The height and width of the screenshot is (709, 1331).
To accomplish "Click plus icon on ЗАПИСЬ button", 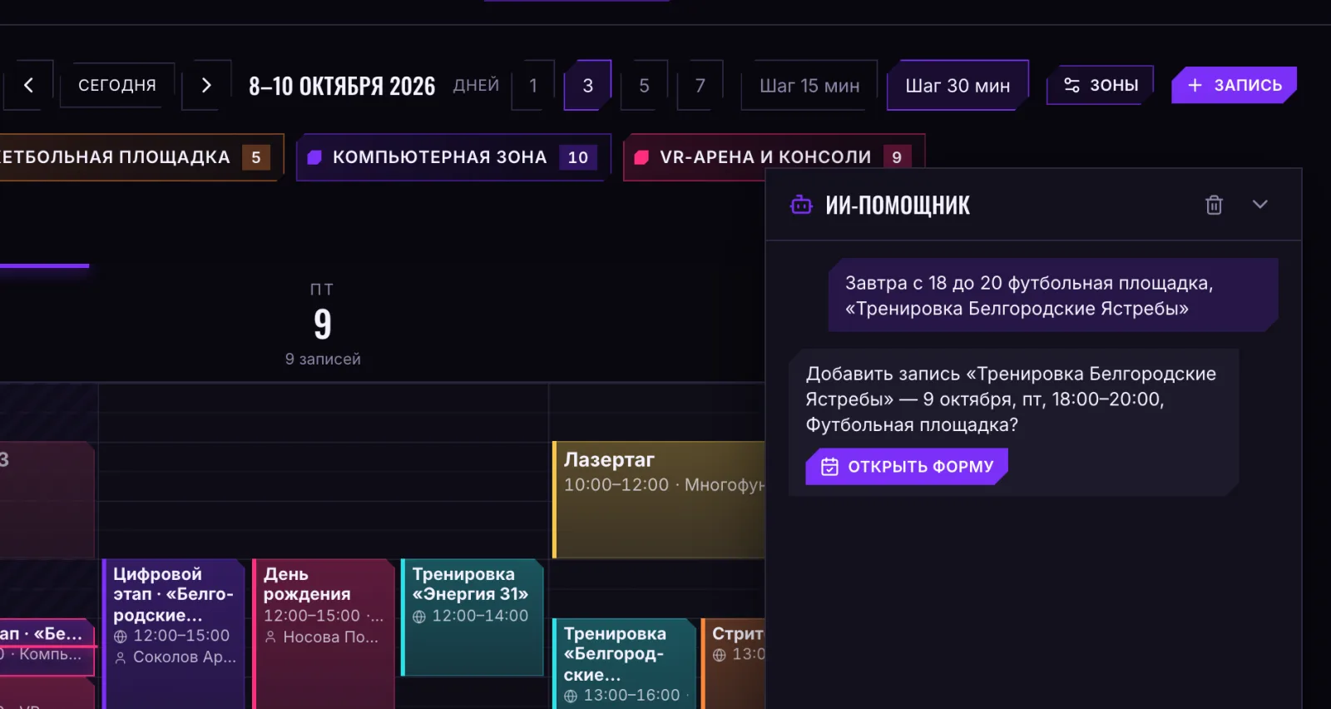I will (x=1195, y=85).
